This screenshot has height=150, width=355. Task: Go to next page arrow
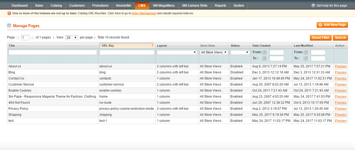click(32, 38)
